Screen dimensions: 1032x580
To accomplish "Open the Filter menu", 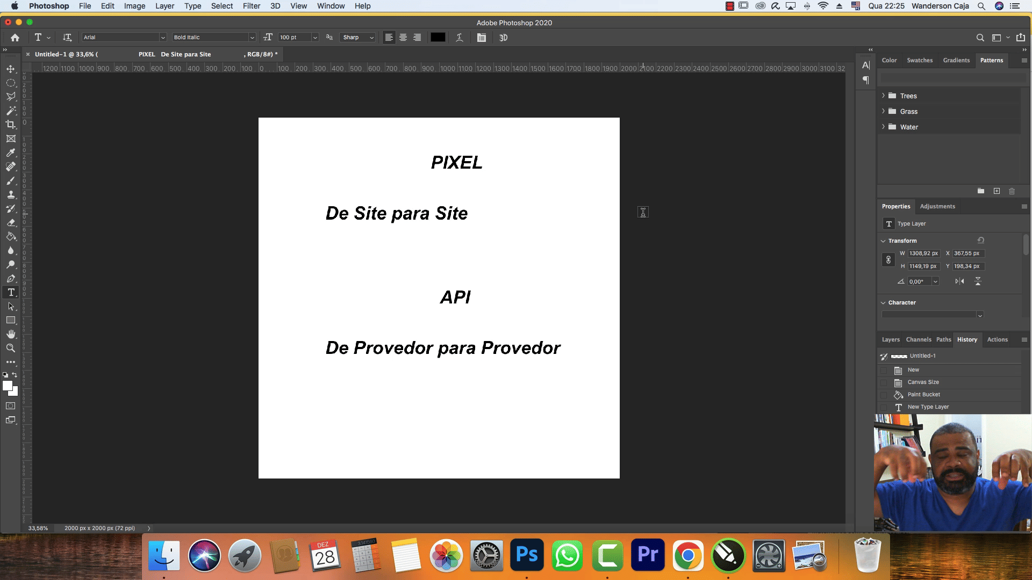I will [x=251, y=6].
